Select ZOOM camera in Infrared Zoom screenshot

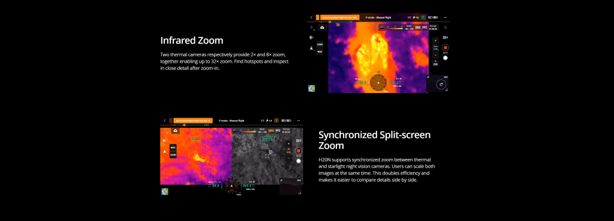pos(320,44)
